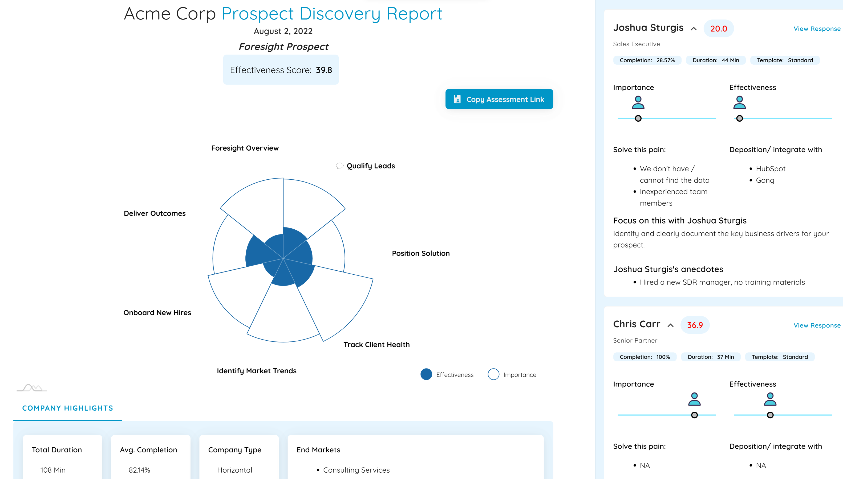The width and height of the screenshot is (843, 479).
Task: Open the Company Highlights tab
Action: coord(67,408)
